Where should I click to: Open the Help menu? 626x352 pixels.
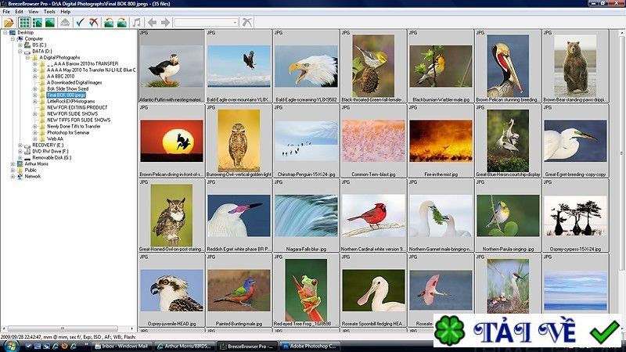coord(66,12)
